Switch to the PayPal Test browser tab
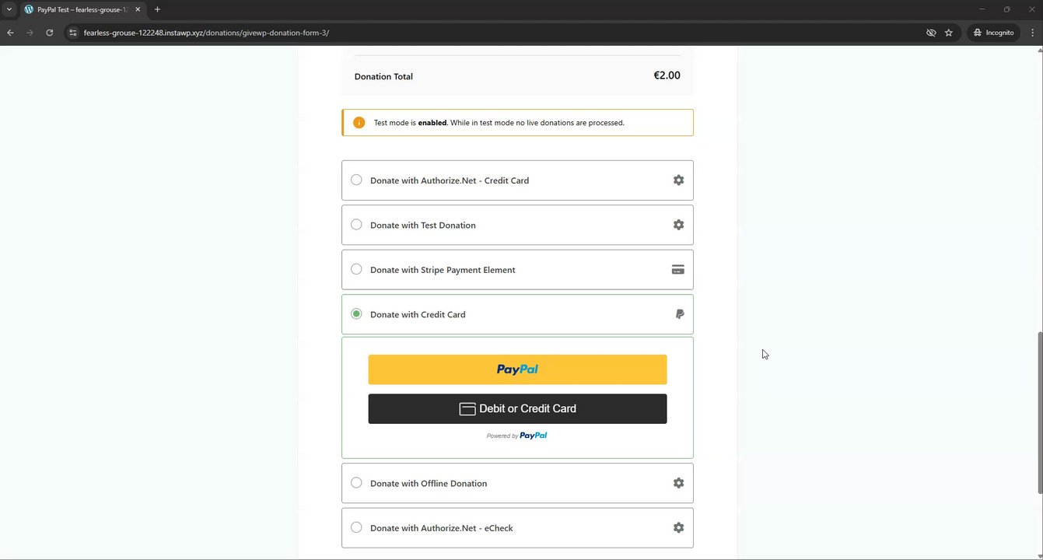The height and width of the screenshot is (560, 1043). tap(82, 9)
